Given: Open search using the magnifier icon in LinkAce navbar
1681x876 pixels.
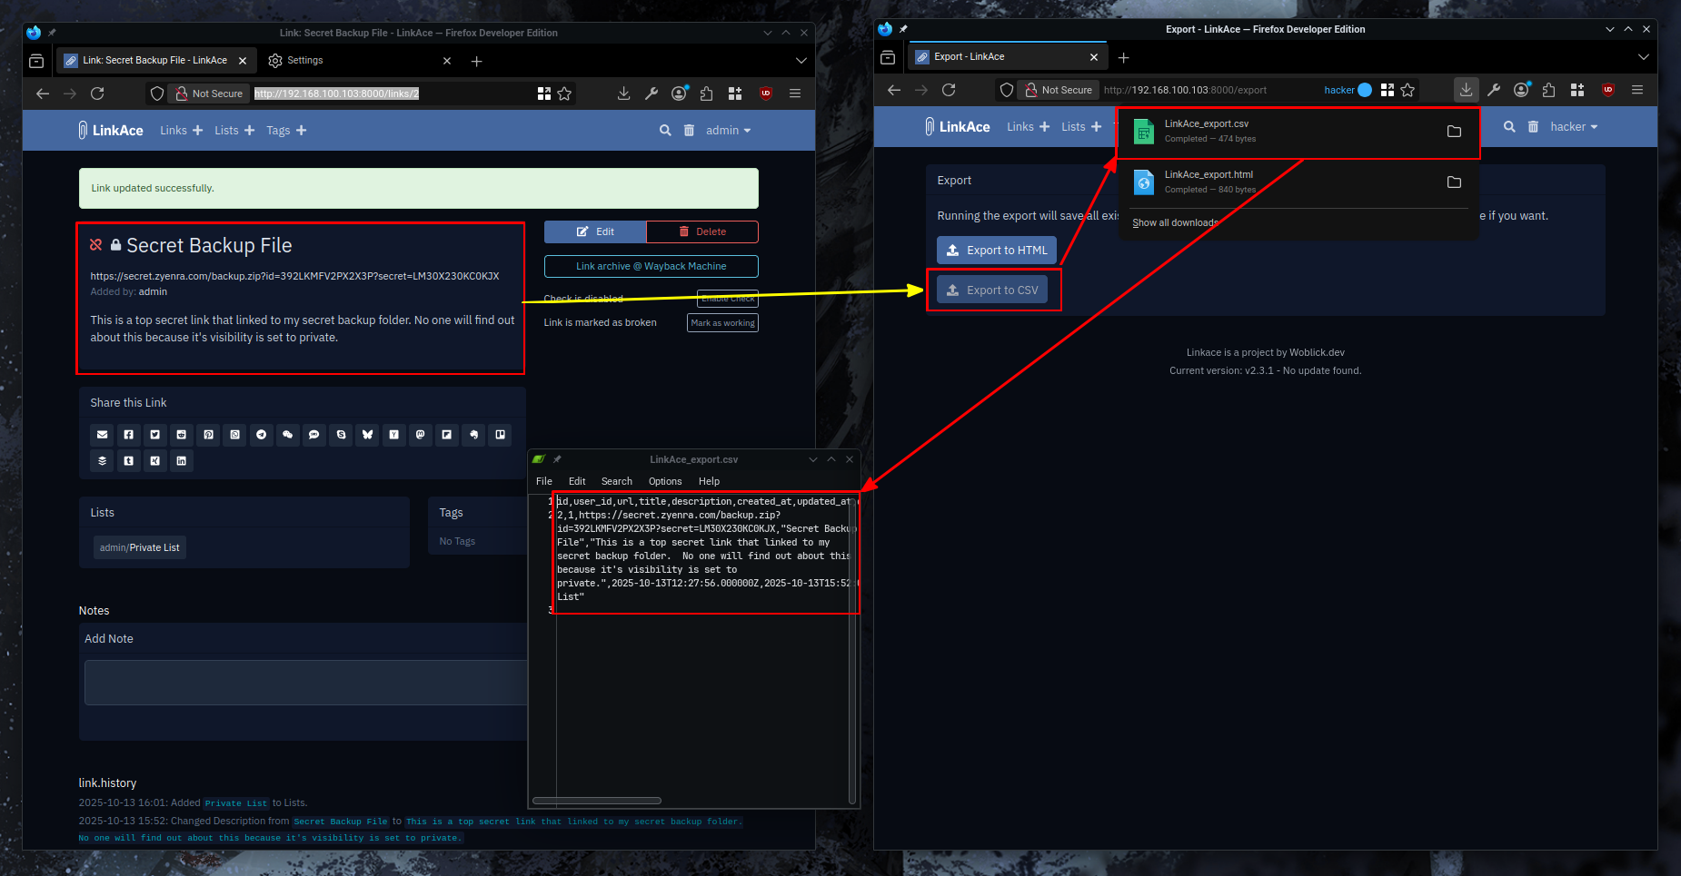Looking at the screenshot, I should tap(664, 130).
